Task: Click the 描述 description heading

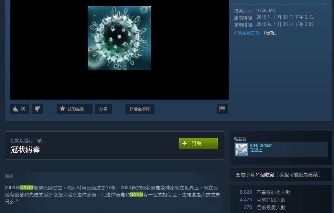Action: coord(9,176)
